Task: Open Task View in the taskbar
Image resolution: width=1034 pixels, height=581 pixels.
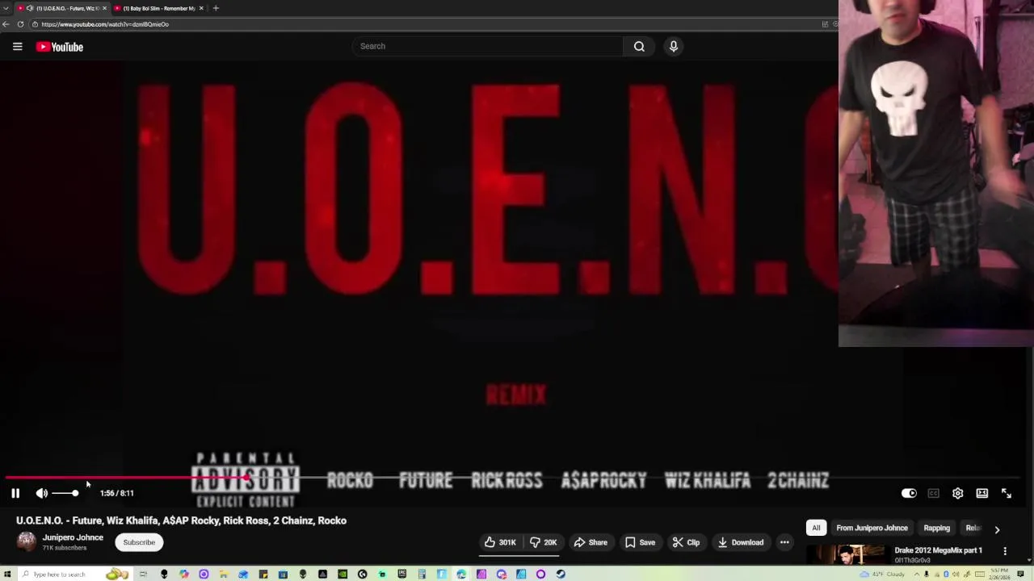Action: (x=143, y=575)
